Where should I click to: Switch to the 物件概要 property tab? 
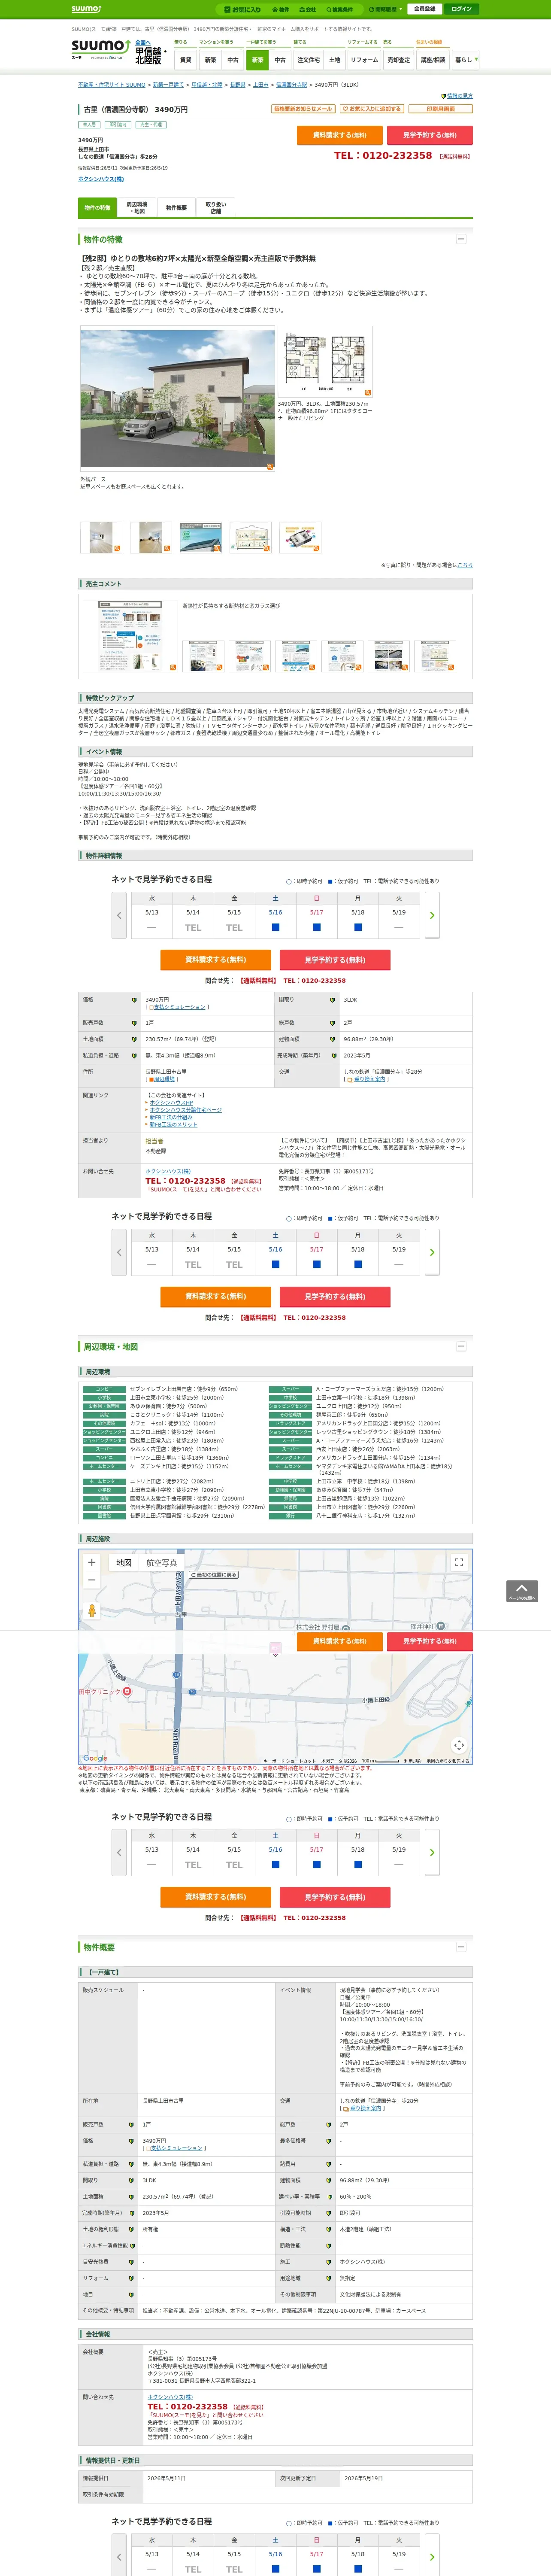click(176, 207)
